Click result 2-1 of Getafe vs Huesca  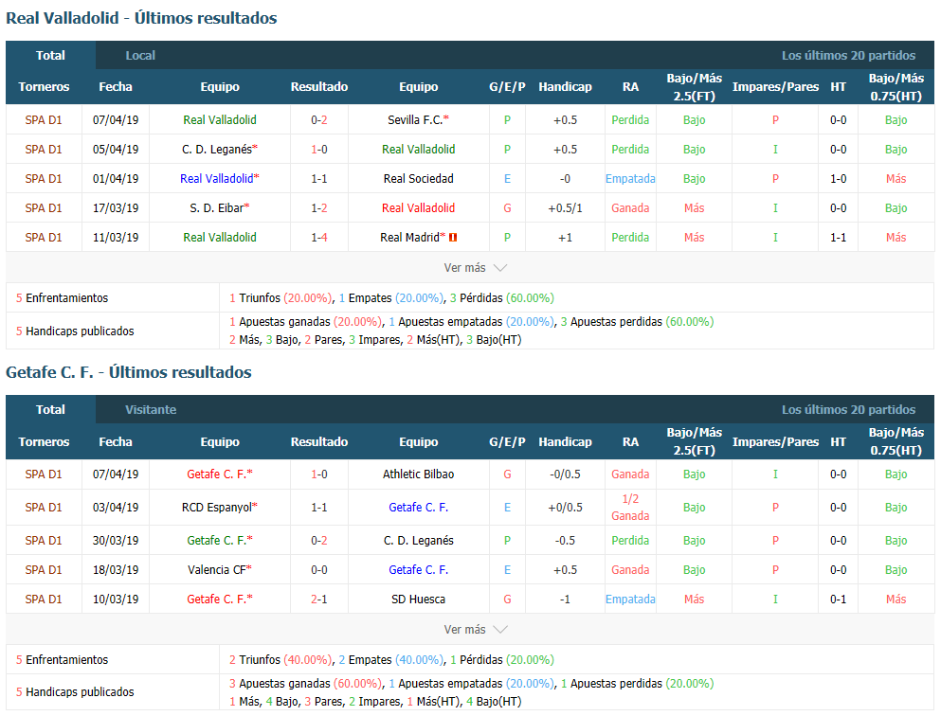tap(319, 600)
